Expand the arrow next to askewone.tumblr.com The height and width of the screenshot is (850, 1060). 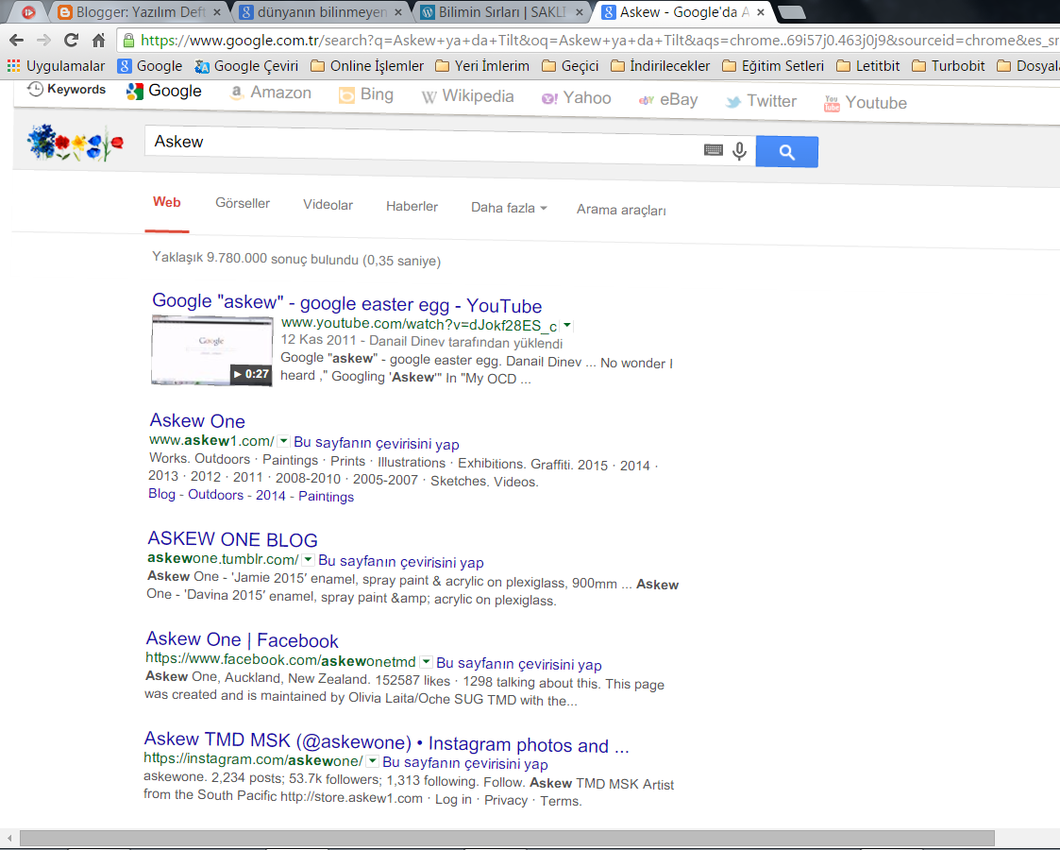[x=309, y=560]
